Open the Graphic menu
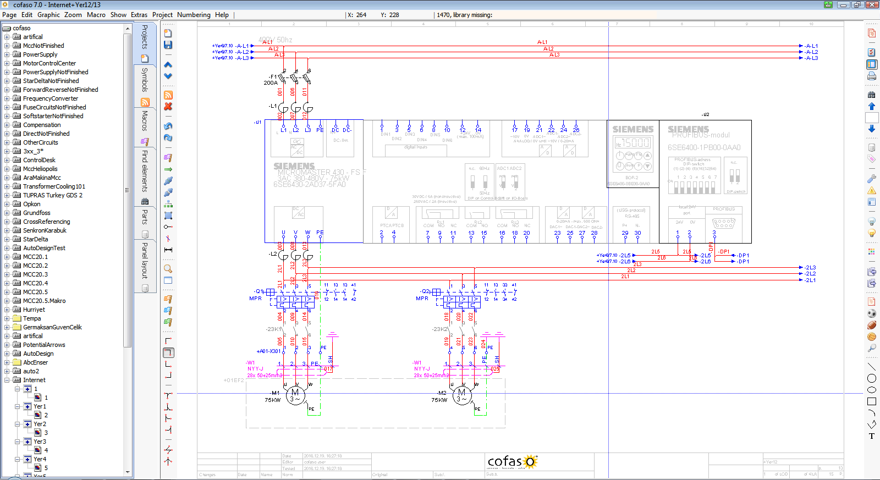Screen dimensions: 880x480 click(x=48, y=15)
